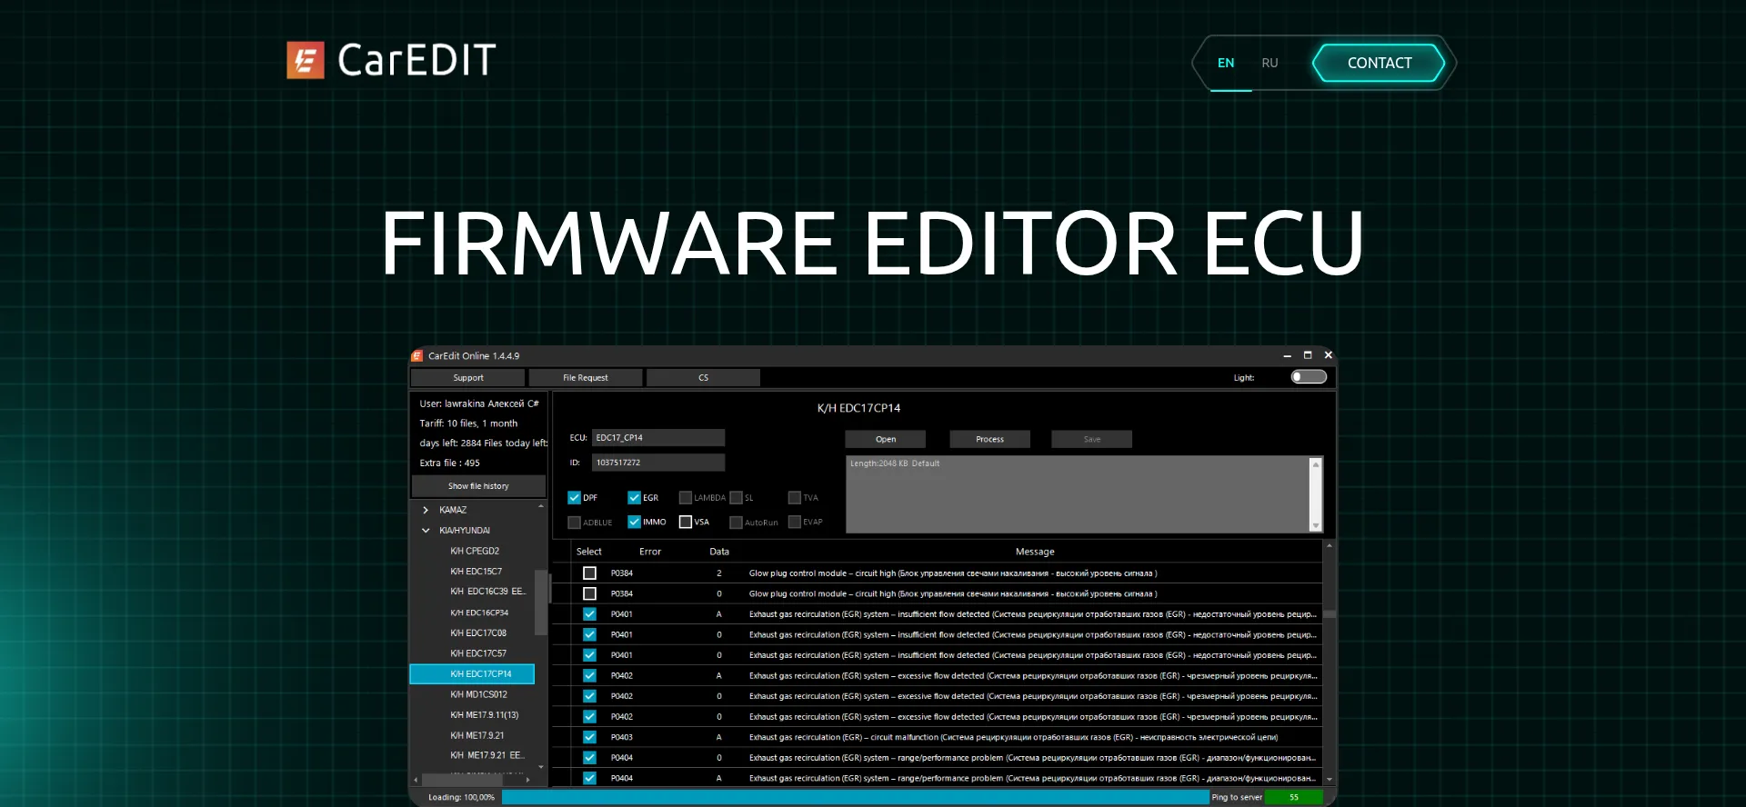Maximize the CarEdit Online window
Viewport: 1746px width, 807px height.
tap(1308, 355)
